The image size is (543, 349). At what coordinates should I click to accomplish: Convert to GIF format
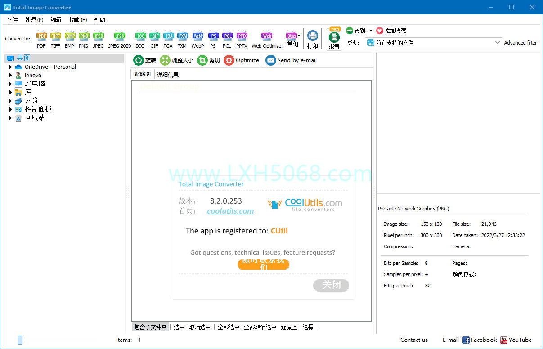click(x=154, y=40)
